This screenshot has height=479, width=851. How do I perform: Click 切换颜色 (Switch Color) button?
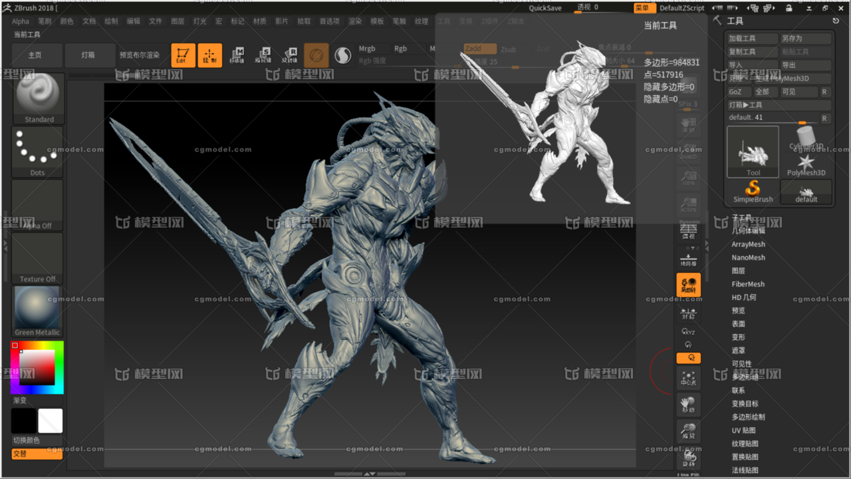pos(37,440)
